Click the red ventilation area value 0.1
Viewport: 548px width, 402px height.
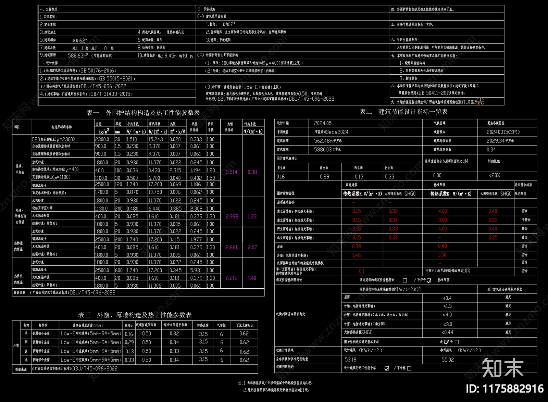click(x=362, y=271)
